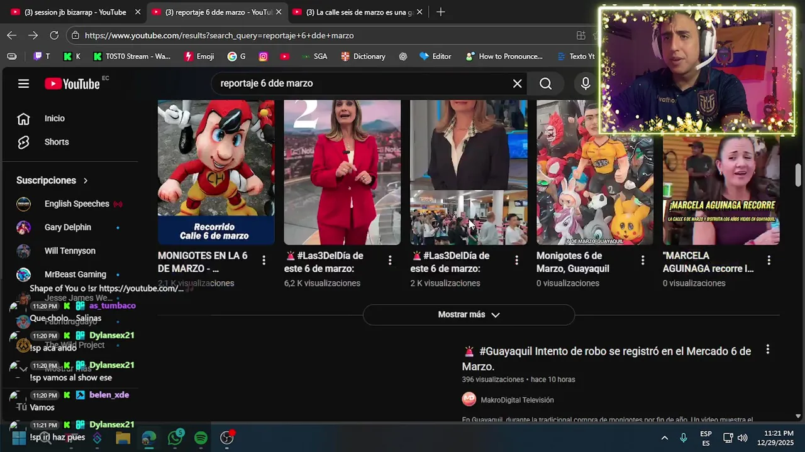Open MakroDigital Televisión channel link
The width and height of the screenshot is (805, 452).
[x=517, y=400]
